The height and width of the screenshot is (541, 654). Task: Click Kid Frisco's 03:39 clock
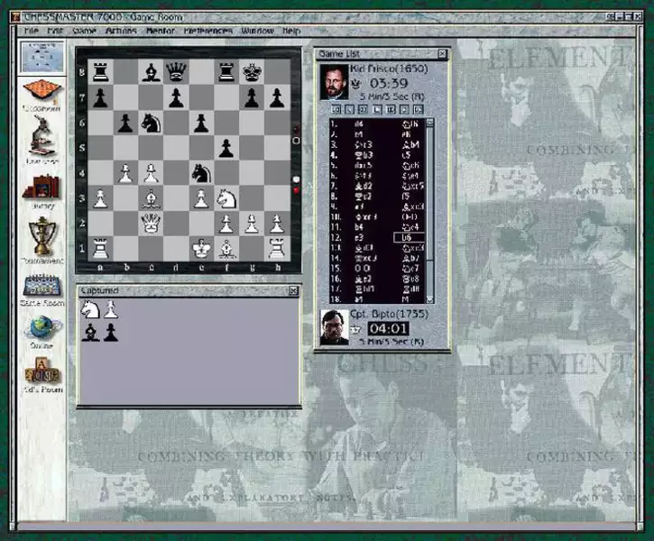pos(389,83)
